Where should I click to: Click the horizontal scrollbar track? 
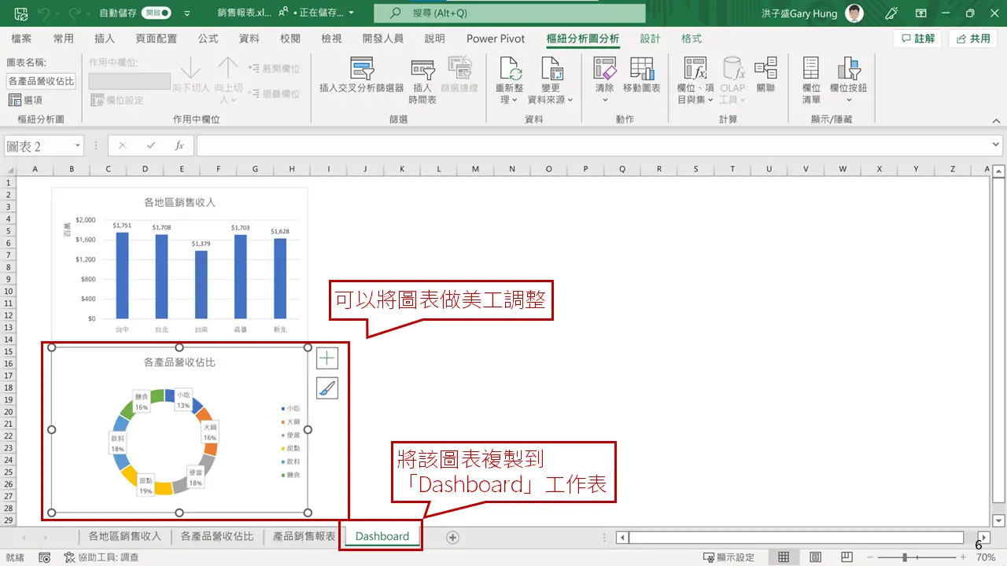[x=795, y=538]
